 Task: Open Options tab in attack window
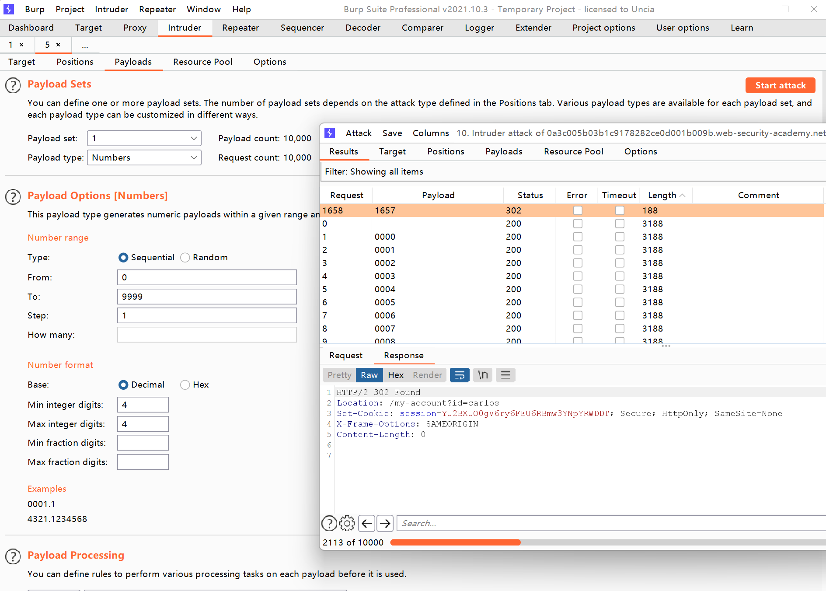(x=640, y=151)
